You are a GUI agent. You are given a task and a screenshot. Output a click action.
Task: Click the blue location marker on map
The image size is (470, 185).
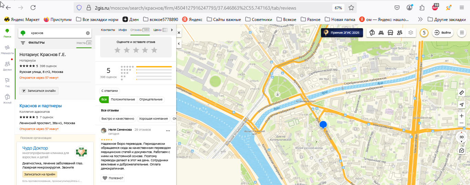(x=323, y=125)
